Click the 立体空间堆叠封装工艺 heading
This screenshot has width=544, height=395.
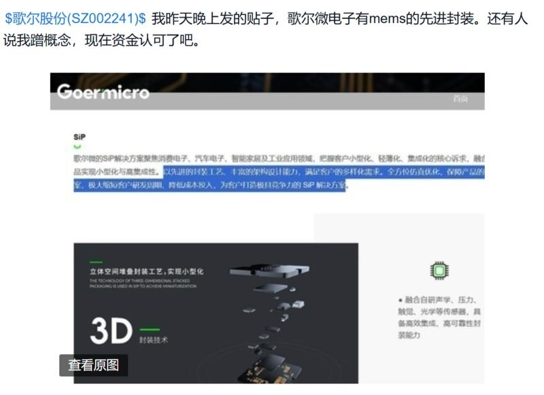(146, 271)
